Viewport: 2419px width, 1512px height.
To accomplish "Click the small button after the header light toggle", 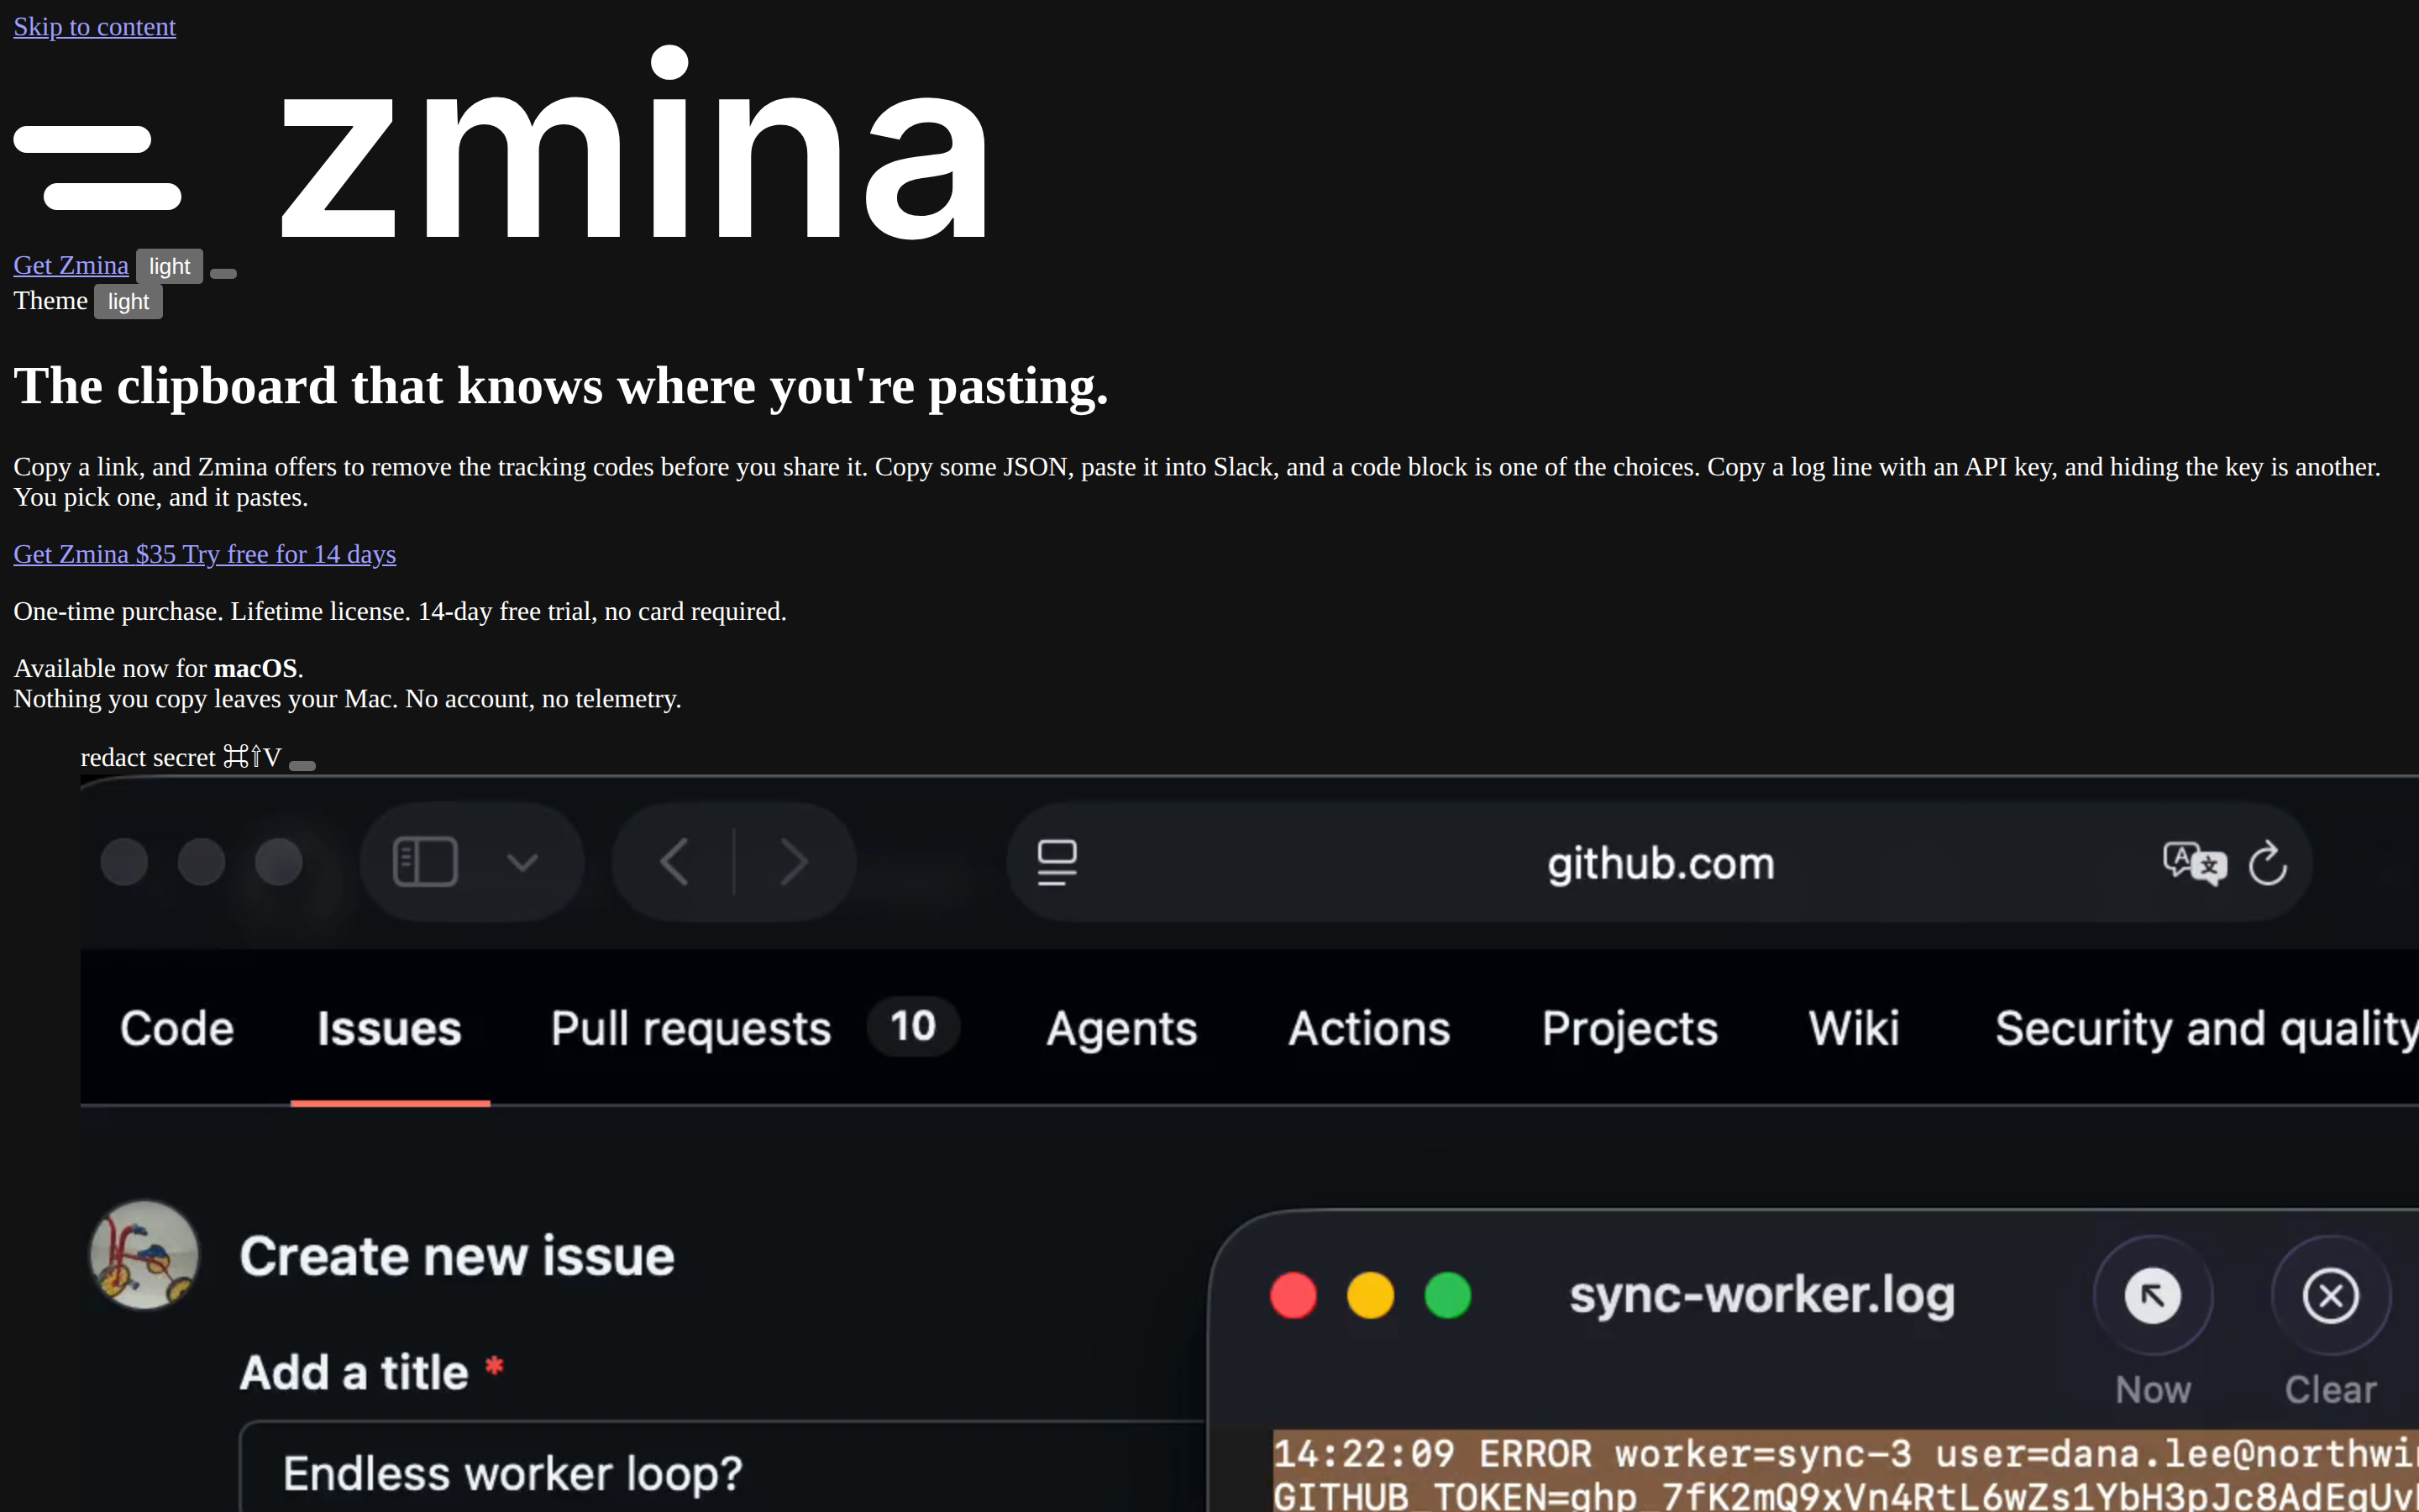I will click(x=223, y=273).
